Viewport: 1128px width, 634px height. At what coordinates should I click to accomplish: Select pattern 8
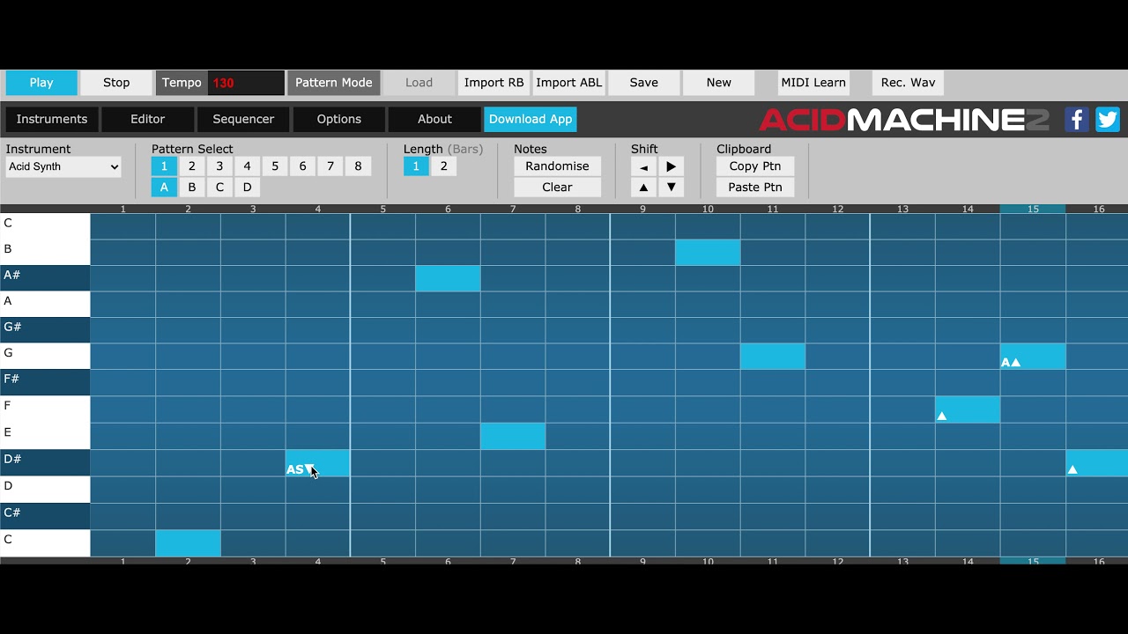[x=358, y=166]
